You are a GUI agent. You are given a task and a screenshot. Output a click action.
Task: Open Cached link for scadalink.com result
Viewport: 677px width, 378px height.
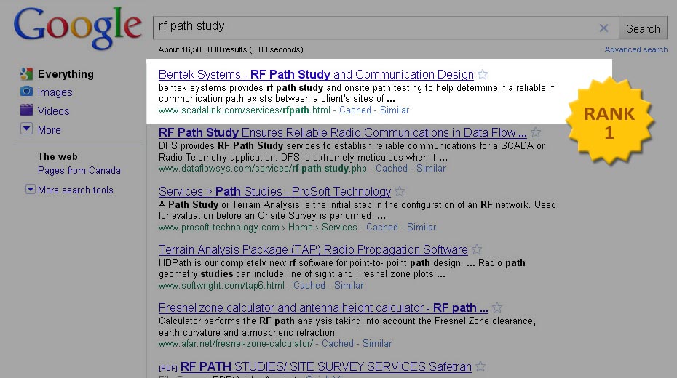click(x=355, y=110)
